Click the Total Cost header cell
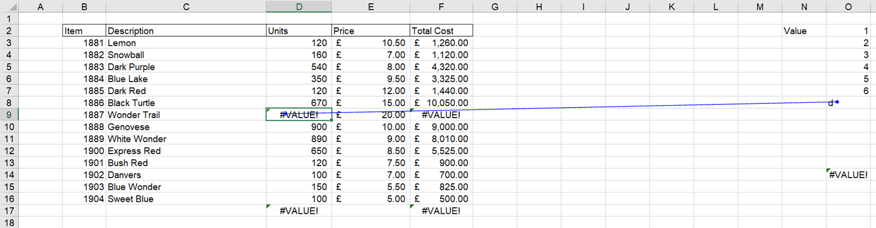The image size is (876, 228). click(x=441, y=31)
